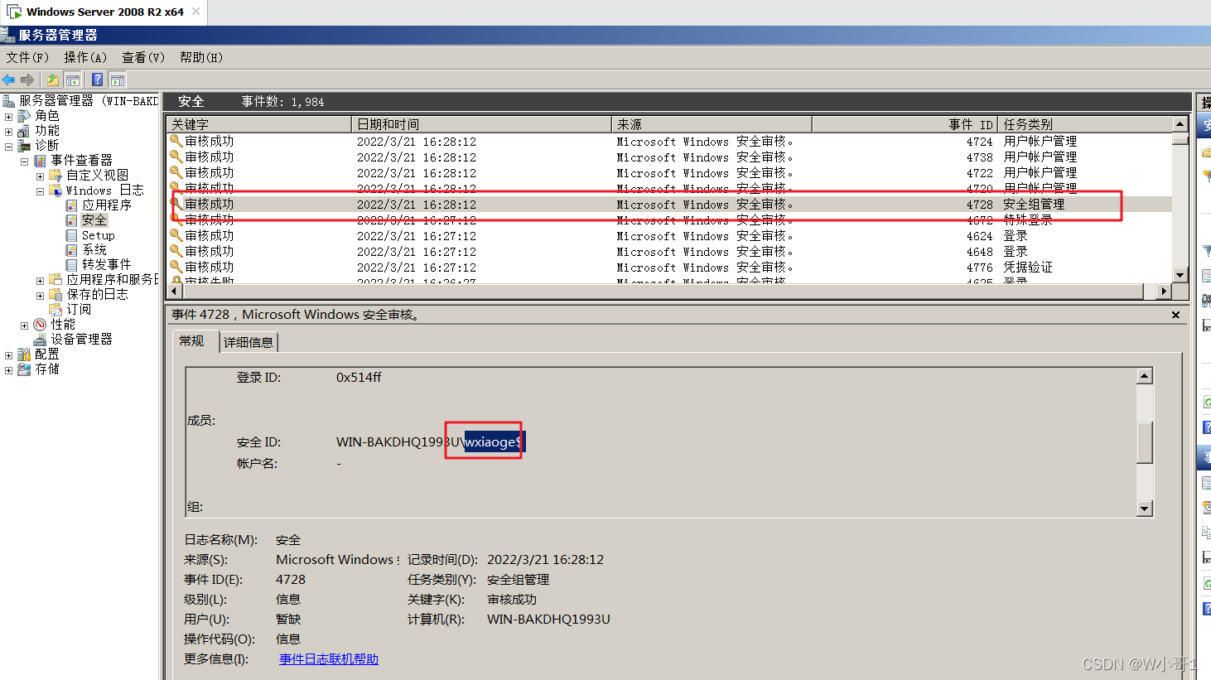This screenshot has height=680, width=1211.
Task: Expand the 自定义视图 tree node
Action: pos(40,176)
